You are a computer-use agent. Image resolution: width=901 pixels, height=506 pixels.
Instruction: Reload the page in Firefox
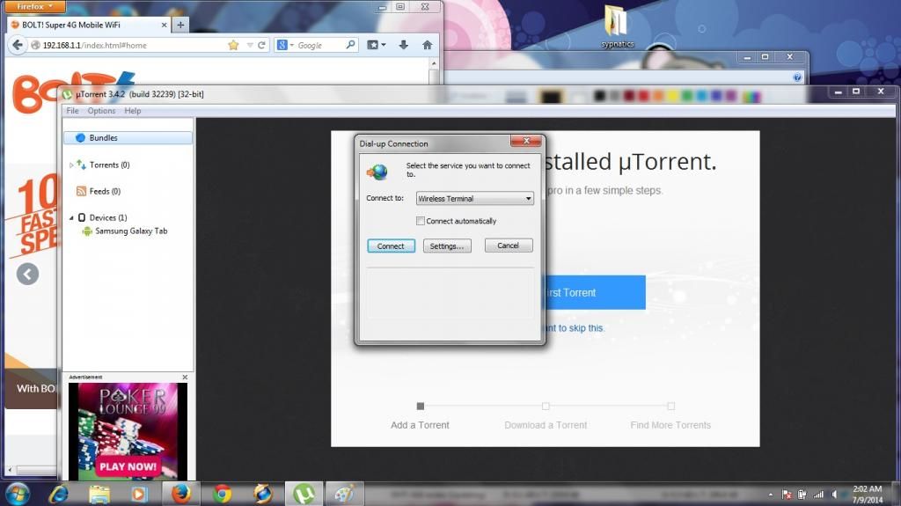coord(261,45)
